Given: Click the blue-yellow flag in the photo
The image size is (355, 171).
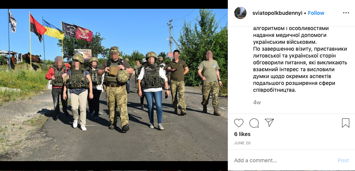Looking at the screenshot, I should point(53,29).
